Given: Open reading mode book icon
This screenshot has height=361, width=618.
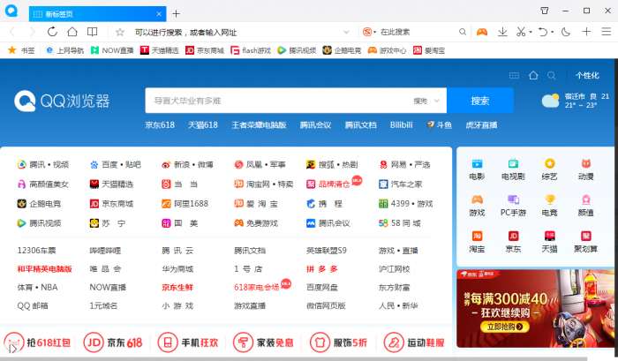Looking at the screenshot, I should tap(92, 32).
